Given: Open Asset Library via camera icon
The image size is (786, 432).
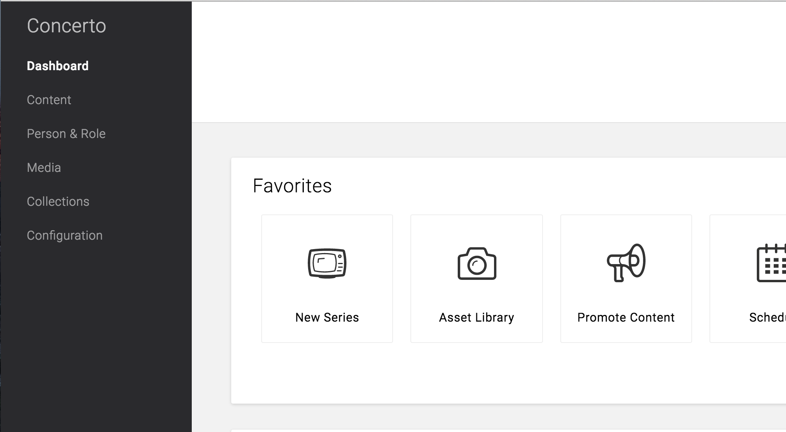Looking at the screenshot, I should pos(477,264).
